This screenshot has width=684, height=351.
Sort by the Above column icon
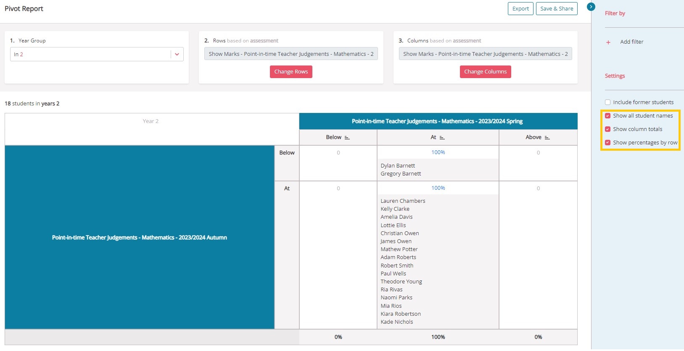pos(547,138)
